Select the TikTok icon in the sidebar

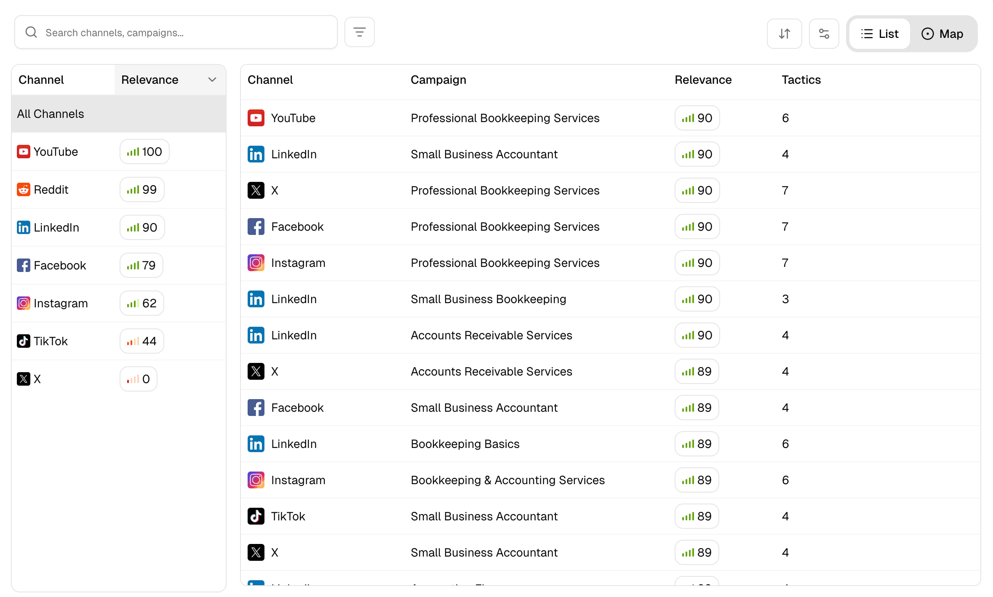click(24, 341)
